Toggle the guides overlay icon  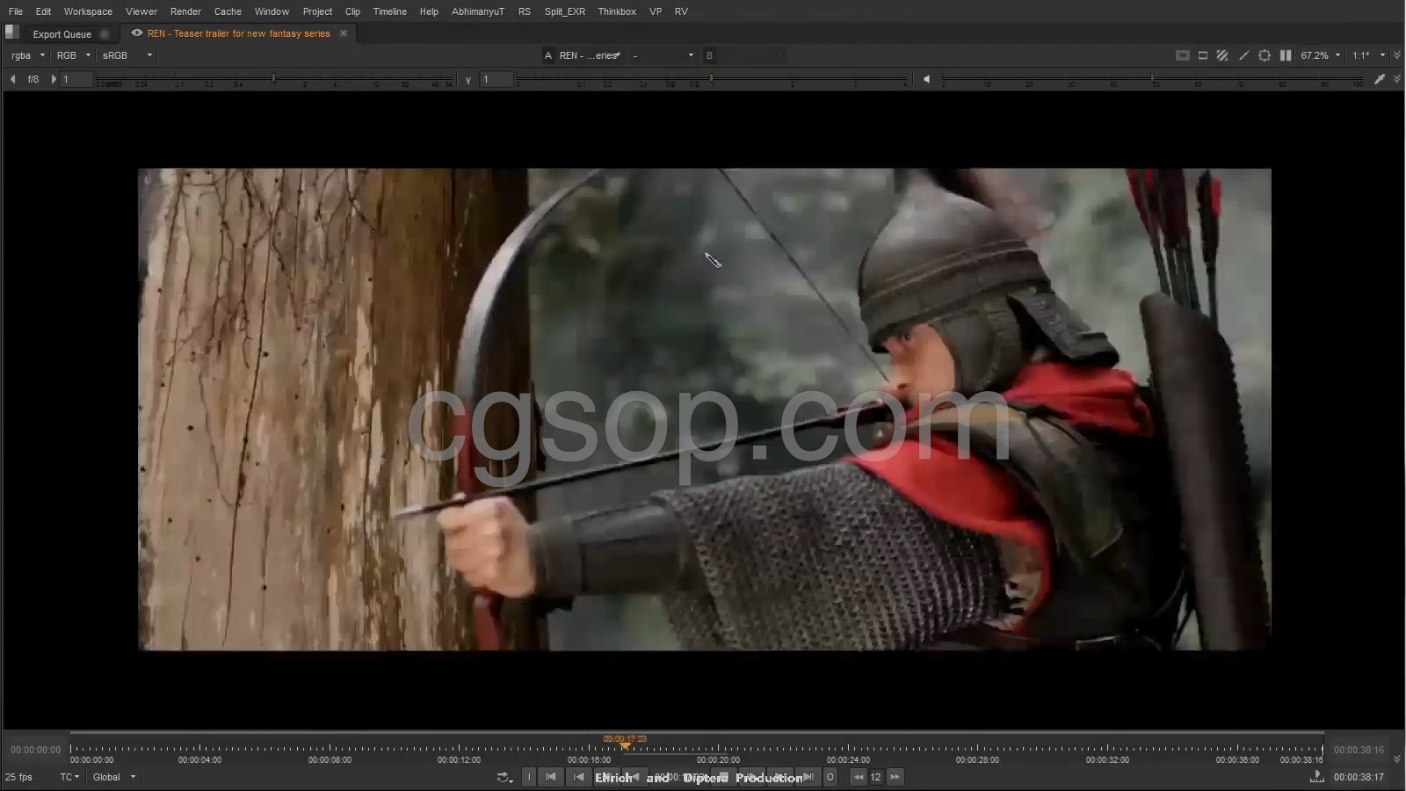1183,55
